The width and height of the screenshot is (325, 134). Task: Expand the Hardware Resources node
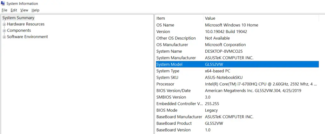(4, 24)
